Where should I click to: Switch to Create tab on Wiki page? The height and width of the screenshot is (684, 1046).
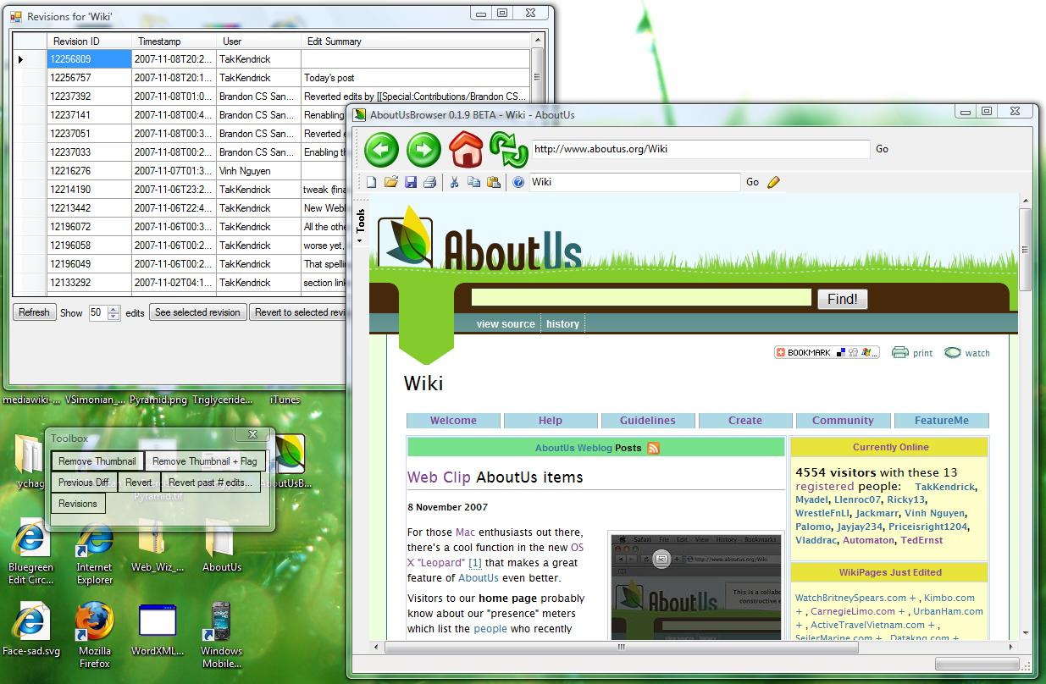pyautogui.click(x=745, y=421)
